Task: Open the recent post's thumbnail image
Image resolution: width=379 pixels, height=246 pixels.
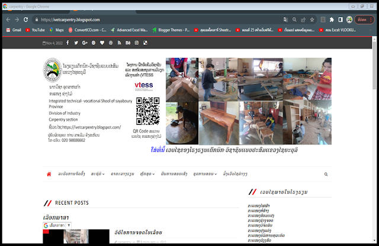Action: [x=76, y=237]
